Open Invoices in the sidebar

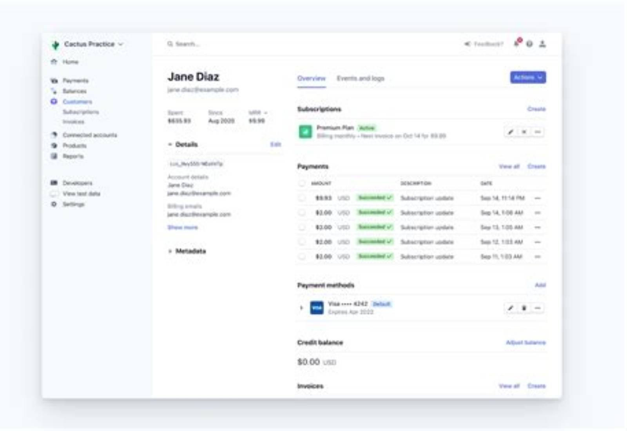74,122
